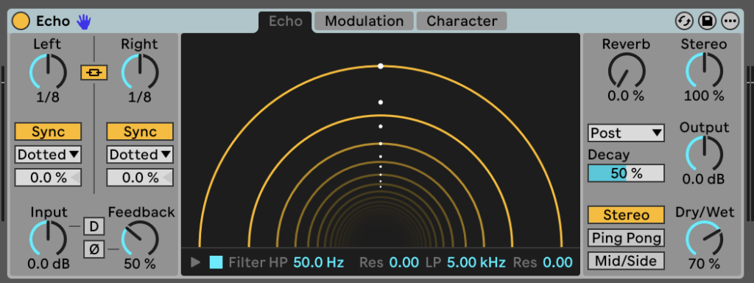Open the right Dotted sync mode dropdown
The width and height of the screenshot is (754, 283).
coord(140,155)
